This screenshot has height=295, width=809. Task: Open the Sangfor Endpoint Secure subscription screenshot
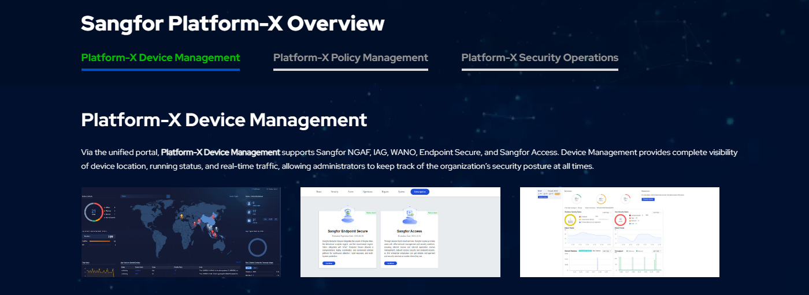(400, 232)
